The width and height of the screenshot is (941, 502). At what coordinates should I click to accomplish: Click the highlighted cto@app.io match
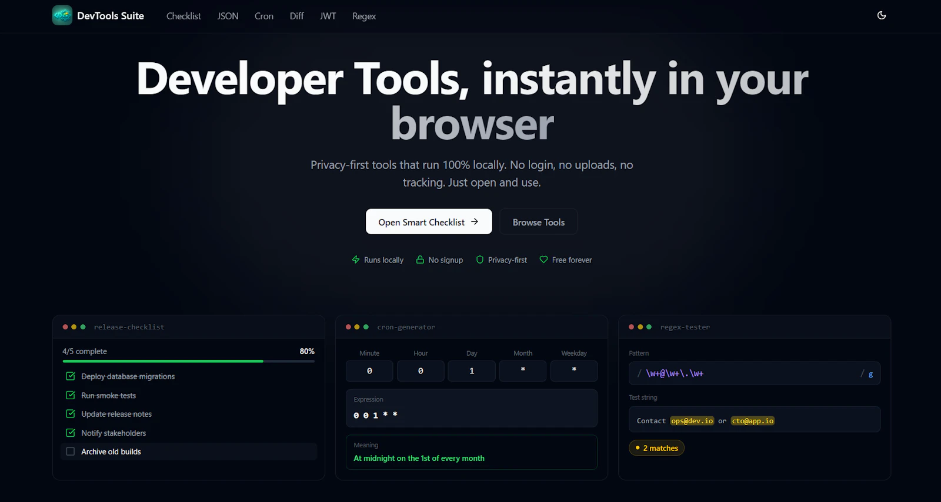click(753, 421)
